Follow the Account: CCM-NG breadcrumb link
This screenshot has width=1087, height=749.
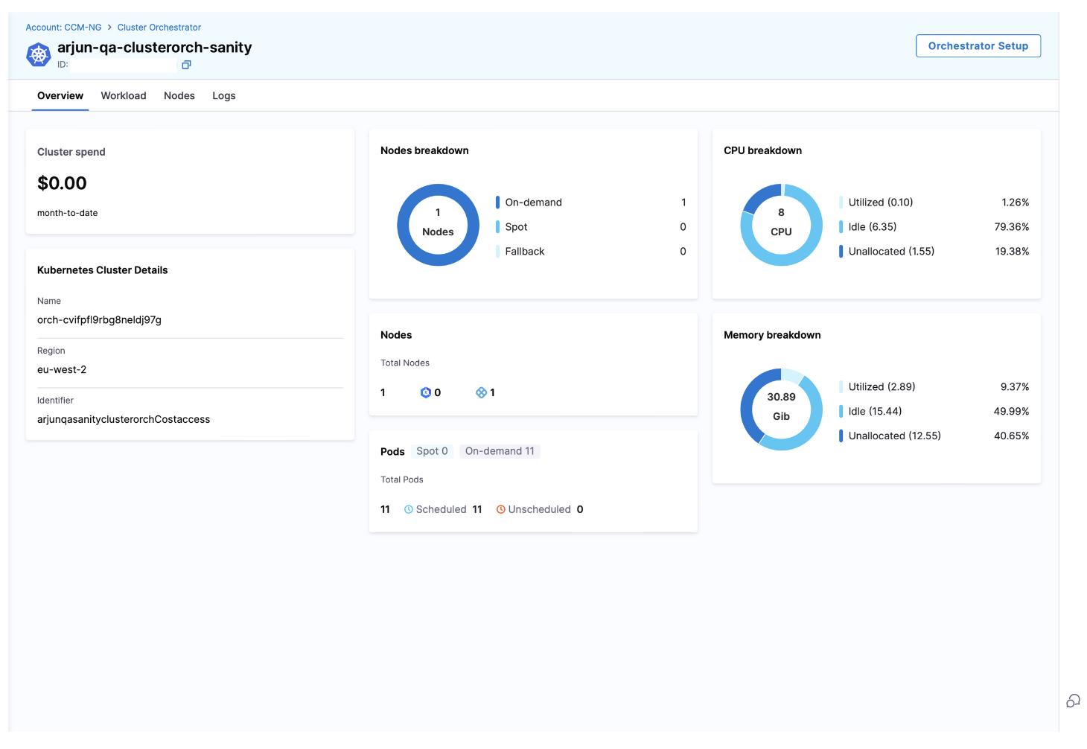63,28
